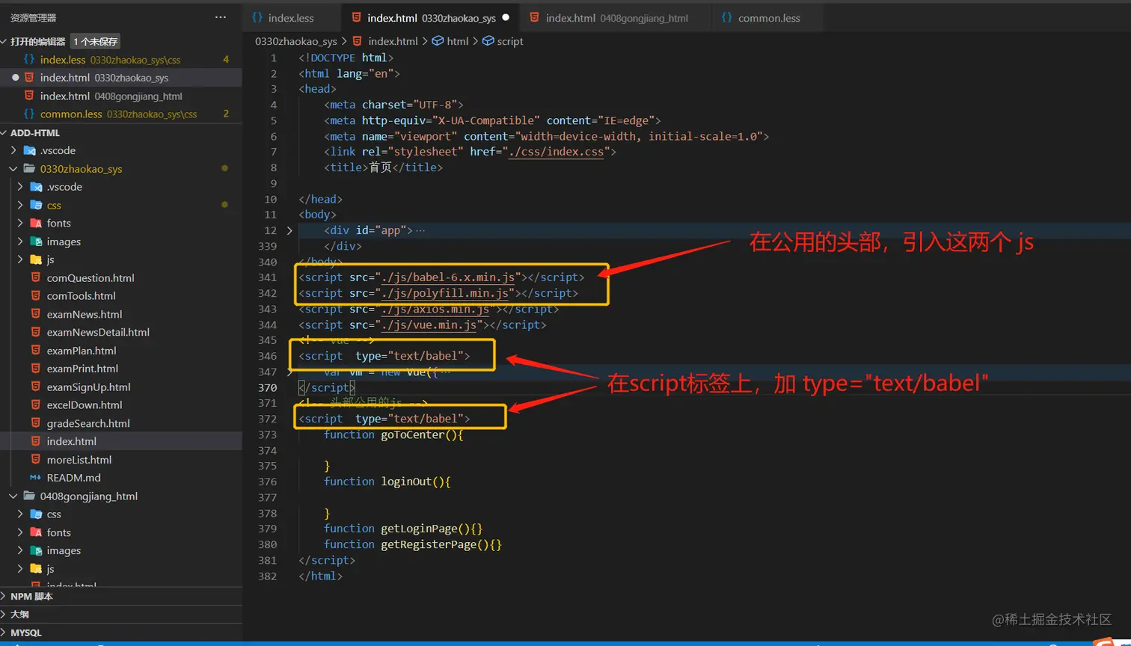This screenshot has width=1131, height=646.
Task: Expand js folder chevron under 0330zhaokao_sys
Action: coord(19,259)
